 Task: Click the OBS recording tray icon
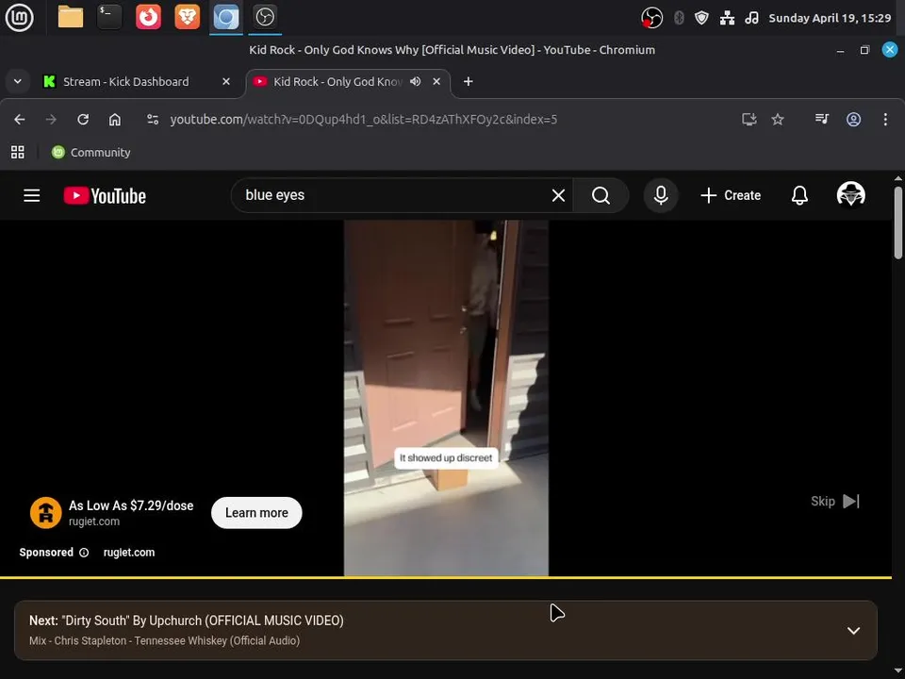coord(651,18)
